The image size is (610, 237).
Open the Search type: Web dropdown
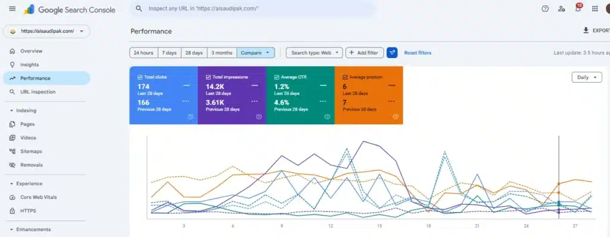tap(315, 53)
